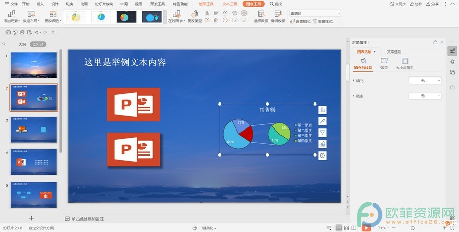Open Fill & Line (填充与线条) section
The image size is (459, 232).
click(x=363, y=64)
